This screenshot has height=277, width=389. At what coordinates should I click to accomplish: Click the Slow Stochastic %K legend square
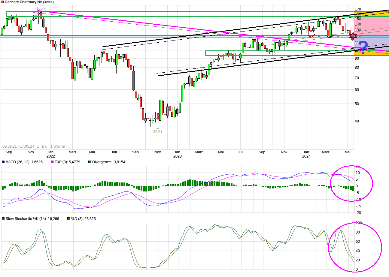[3, 219]
